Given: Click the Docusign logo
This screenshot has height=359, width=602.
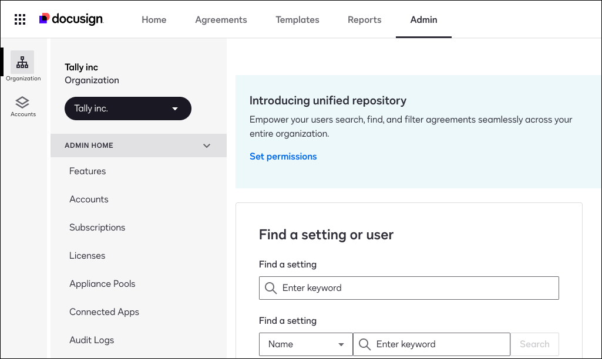Looking at the screenshot, I should pos(71,19).
